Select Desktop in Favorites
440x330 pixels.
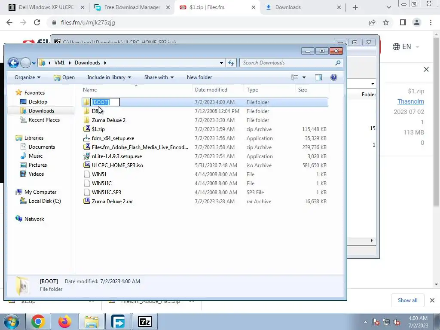pyautogui.click(x=38, y=102)
